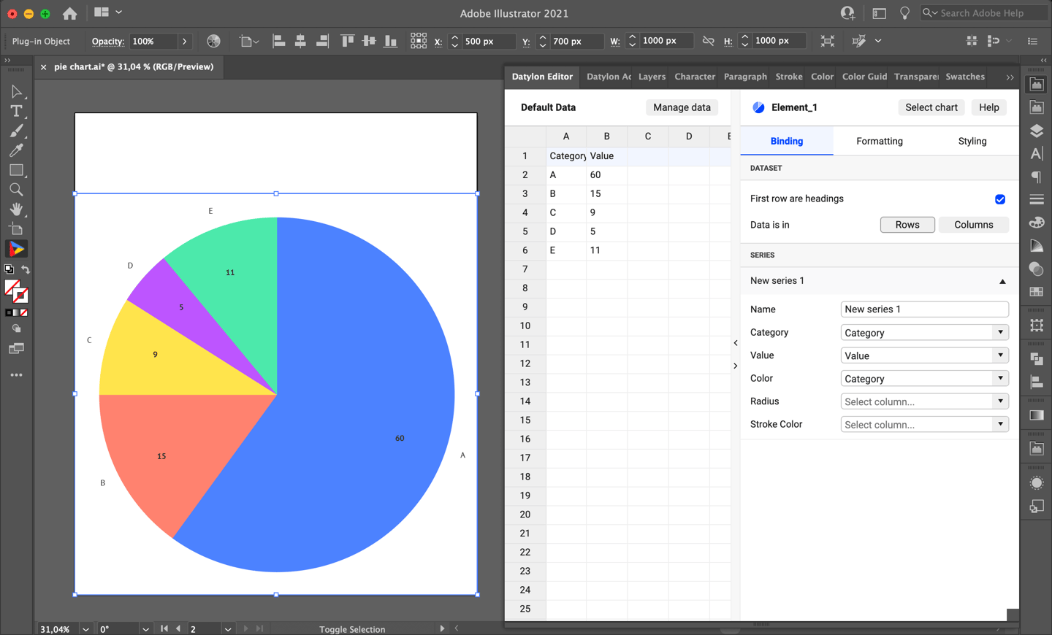Keep data orientation set to Rows
Viewport: 1052px width, 635px height.
[907, 224]
